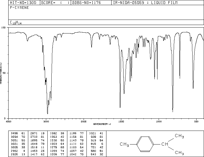This screenshot has width=204, height=157.
Task: Click the 1000 wavenumber axis label
Action: tap(159, 122)
